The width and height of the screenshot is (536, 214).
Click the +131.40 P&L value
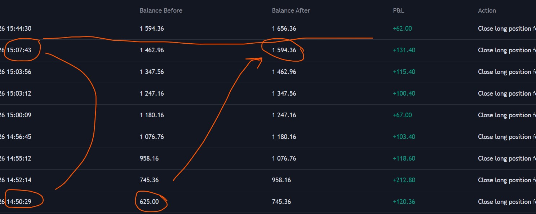click(x=404, y=50)
